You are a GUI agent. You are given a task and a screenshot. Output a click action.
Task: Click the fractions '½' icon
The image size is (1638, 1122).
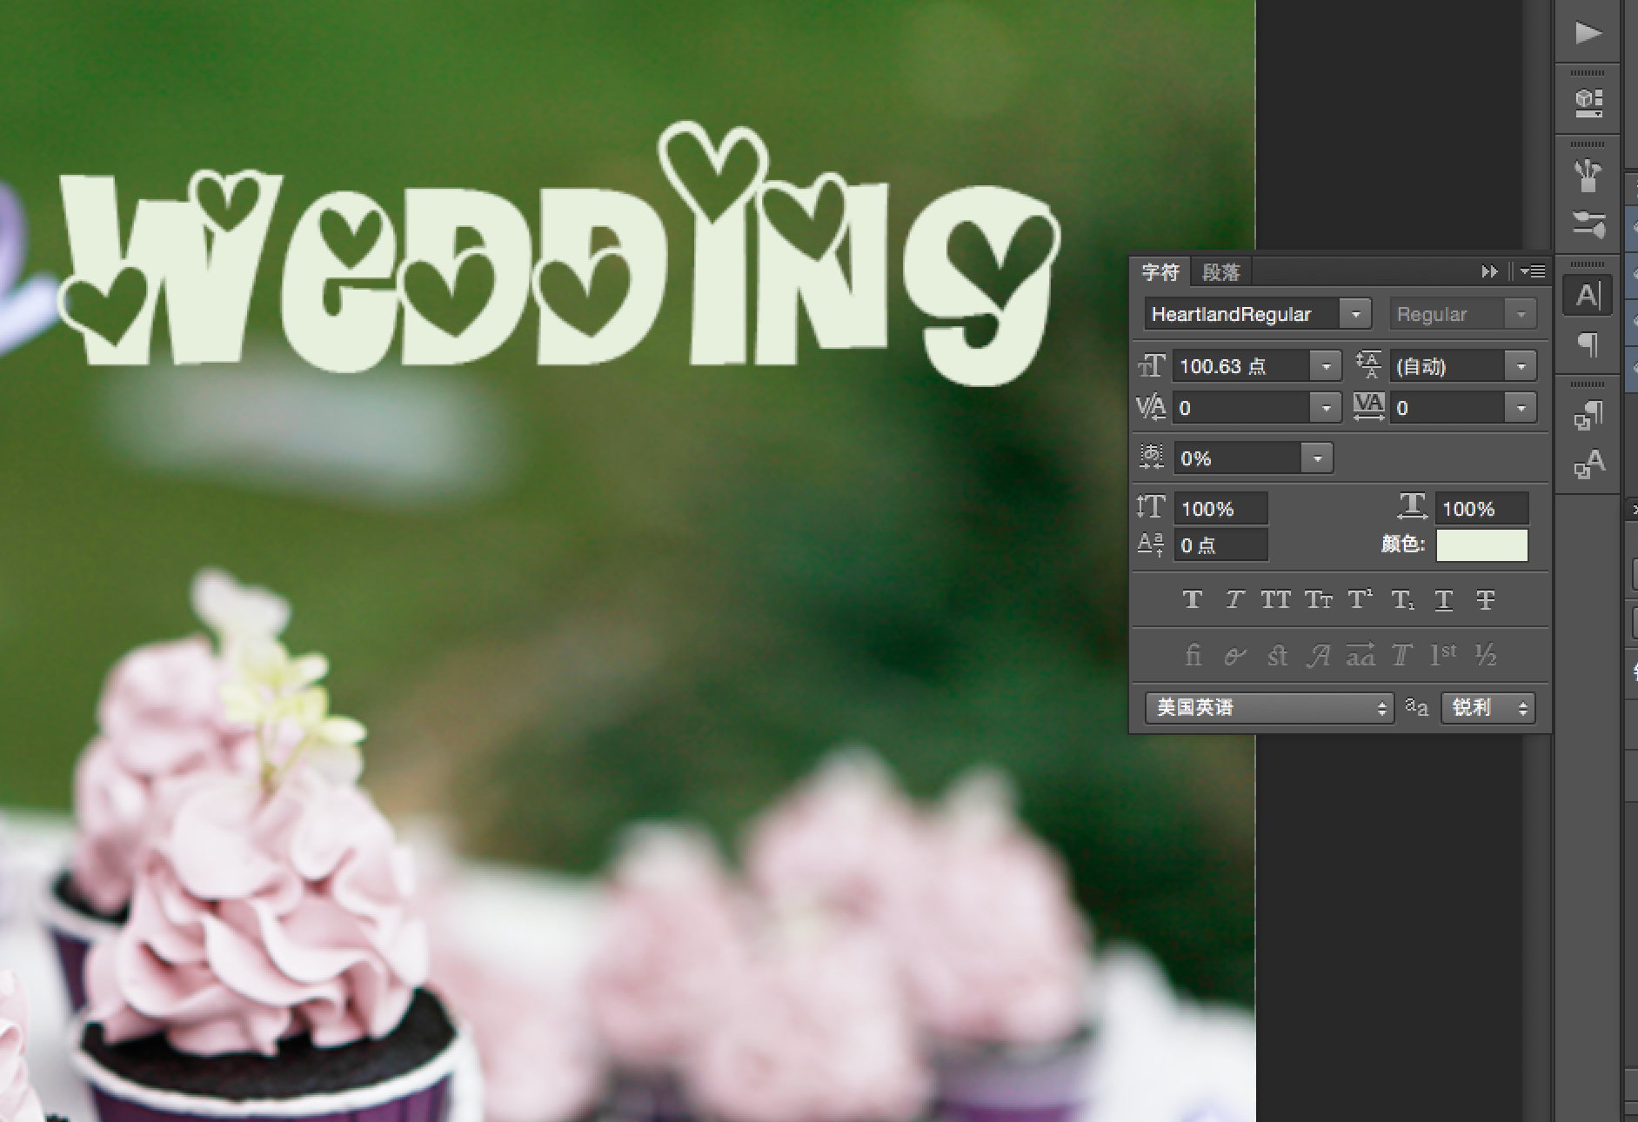1486,655
